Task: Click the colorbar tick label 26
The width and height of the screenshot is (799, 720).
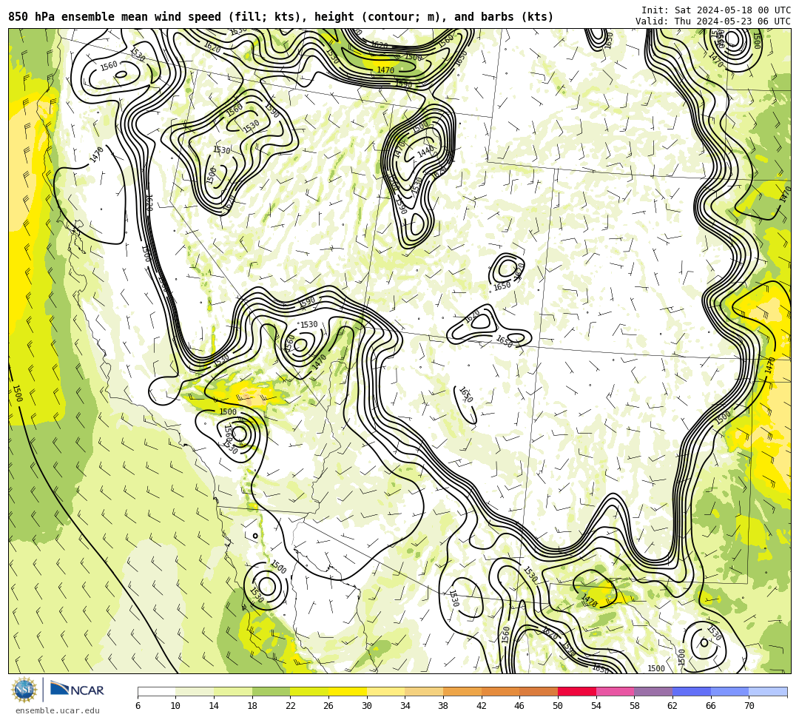Action: [328, 706]
